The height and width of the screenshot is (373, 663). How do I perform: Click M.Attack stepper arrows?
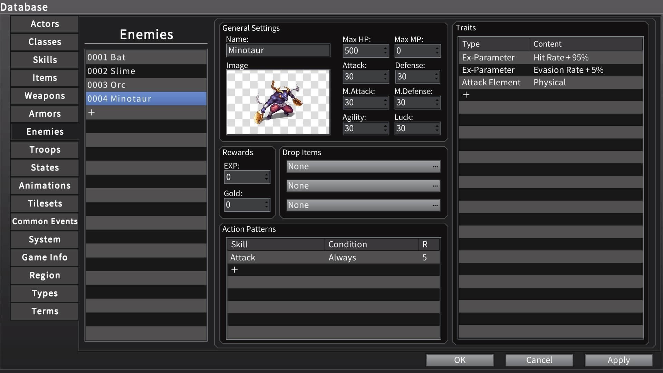coord(385,103)
